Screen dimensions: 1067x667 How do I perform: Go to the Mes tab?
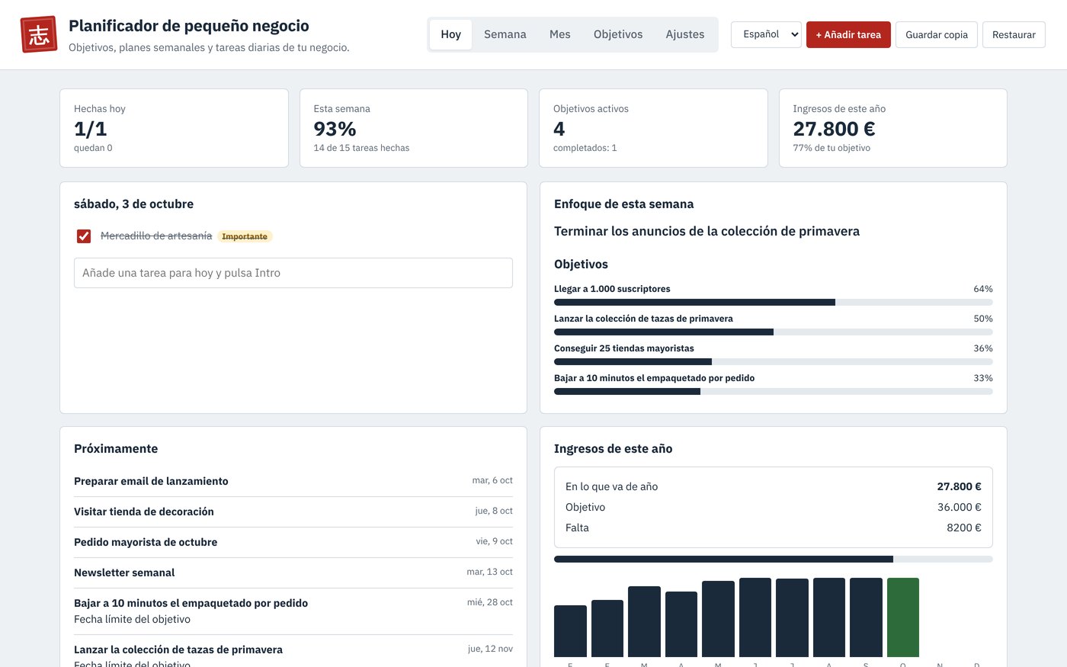[x=560, y=34]
